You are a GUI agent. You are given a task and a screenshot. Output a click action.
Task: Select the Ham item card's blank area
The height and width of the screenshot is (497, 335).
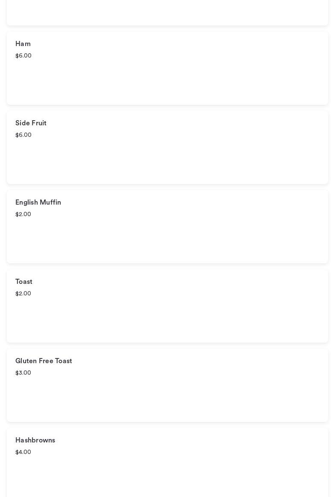(167, 81)
